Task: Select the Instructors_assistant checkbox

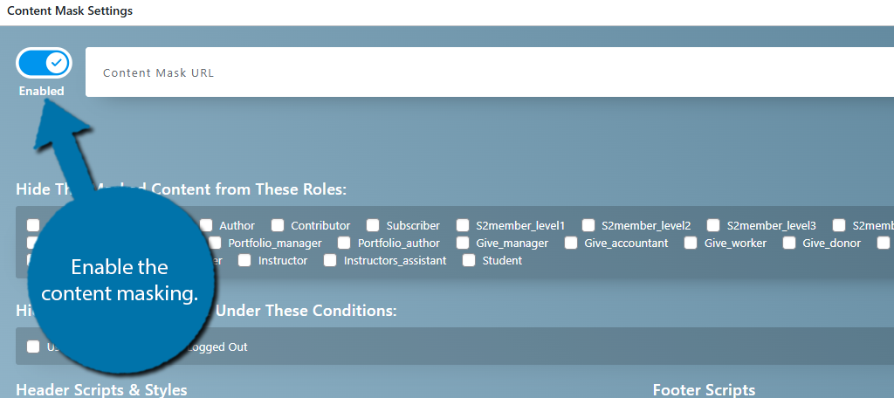Action: (330, 261)
